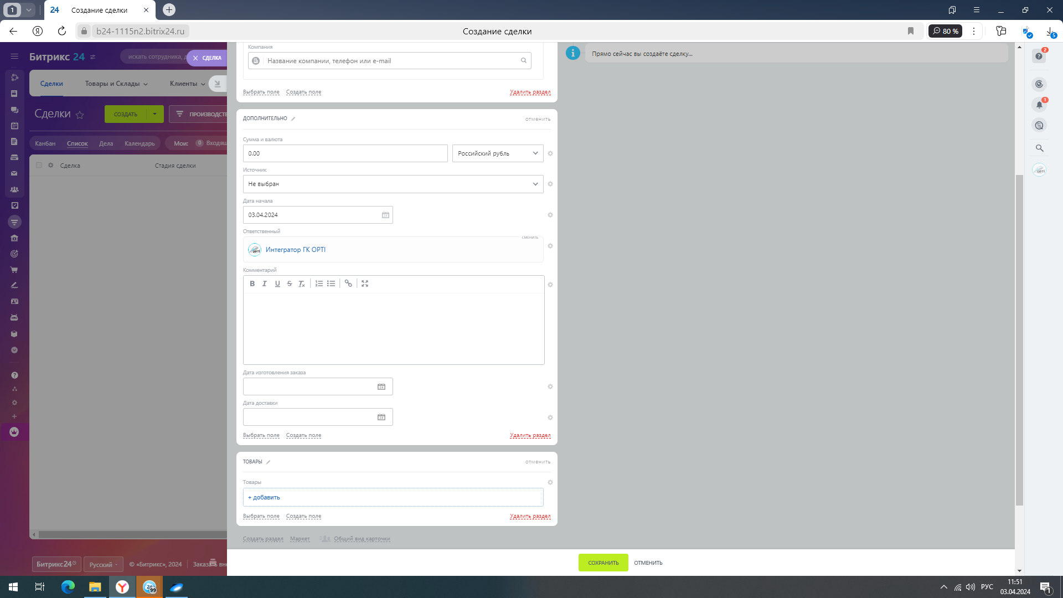Click the insert link icon in the editor
The image size is (1063, 598).
click(x=348, y=283)
